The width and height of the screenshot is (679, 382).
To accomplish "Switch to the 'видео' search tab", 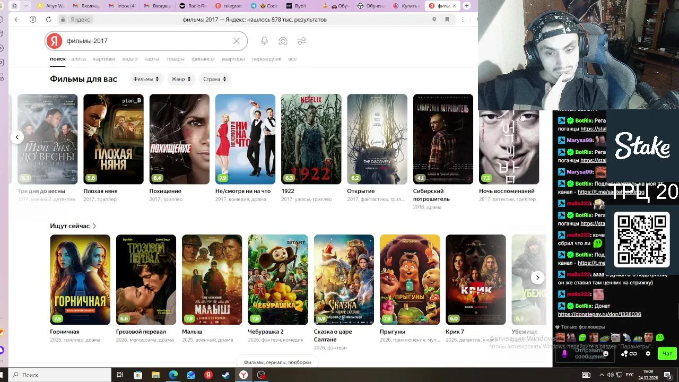I will pos(130,59).
